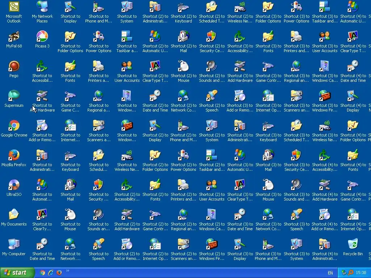Select the Supermium desktop icon
The height and width of the screenshot is (278, 371).
click(x=14, y=99)
